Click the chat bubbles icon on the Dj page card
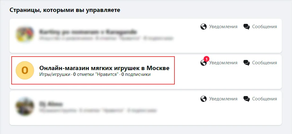Viewport: 292px width, 134px height. (x=246, y=99)
